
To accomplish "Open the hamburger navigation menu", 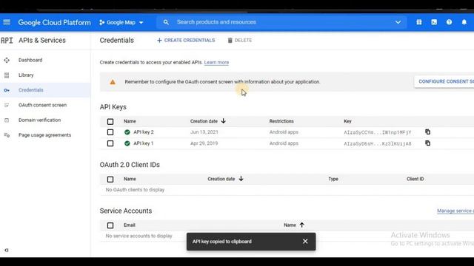I will [x=7, y=22].
